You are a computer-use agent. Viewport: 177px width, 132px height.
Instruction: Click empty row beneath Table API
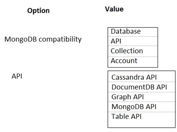(x=142, y=124)
